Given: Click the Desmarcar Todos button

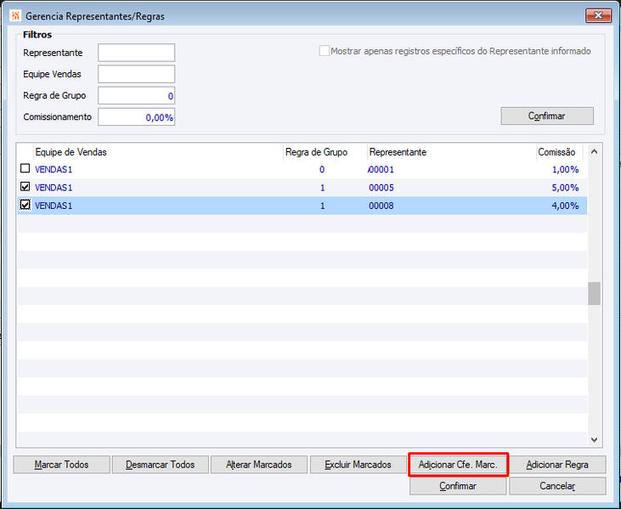Looking at the screenshot, I should (160, 465).
